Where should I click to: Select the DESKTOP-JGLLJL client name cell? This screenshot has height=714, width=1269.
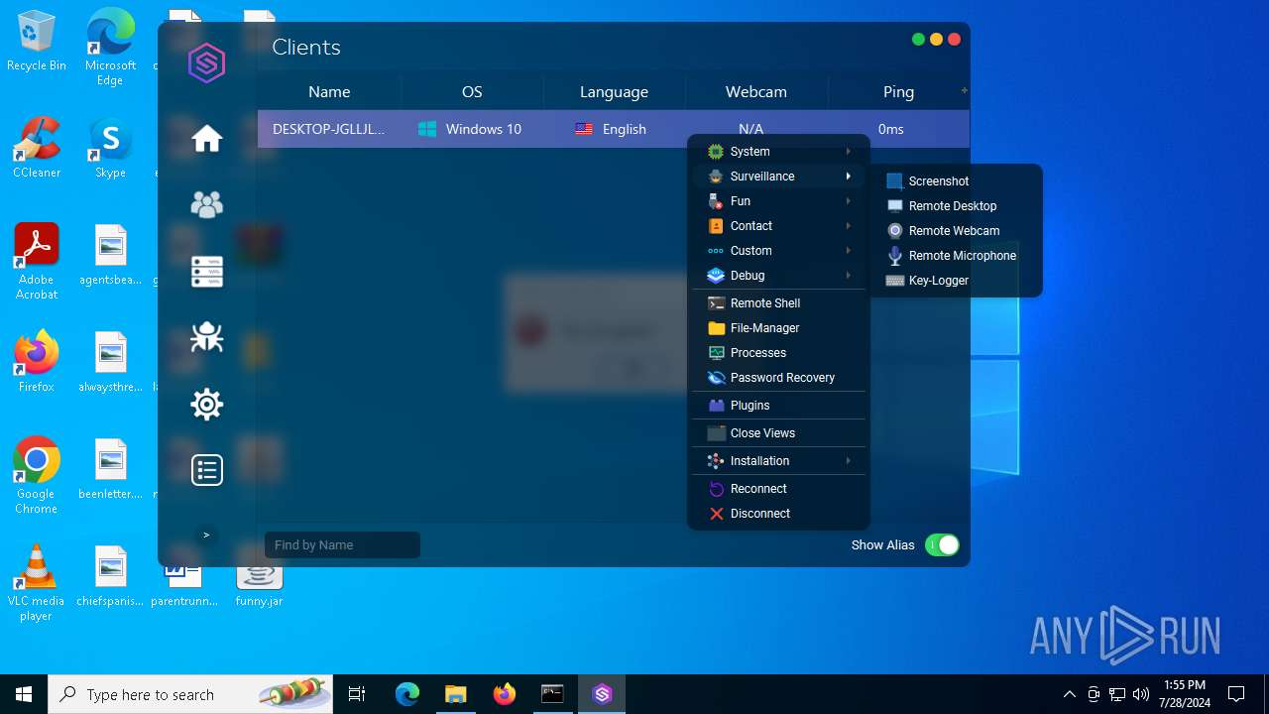[x=329, y=129]
